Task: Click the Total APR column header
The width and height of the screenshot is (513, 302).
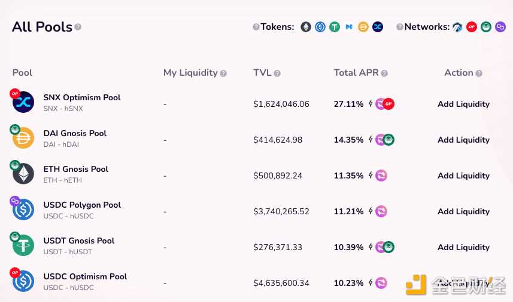Action: (356, 73)
